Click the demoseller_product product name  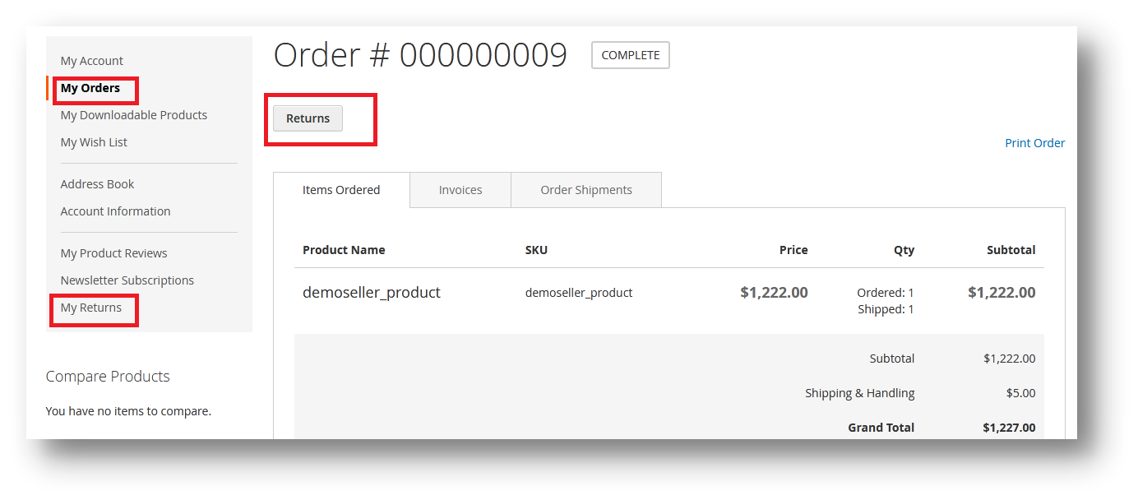pos(372,293)
